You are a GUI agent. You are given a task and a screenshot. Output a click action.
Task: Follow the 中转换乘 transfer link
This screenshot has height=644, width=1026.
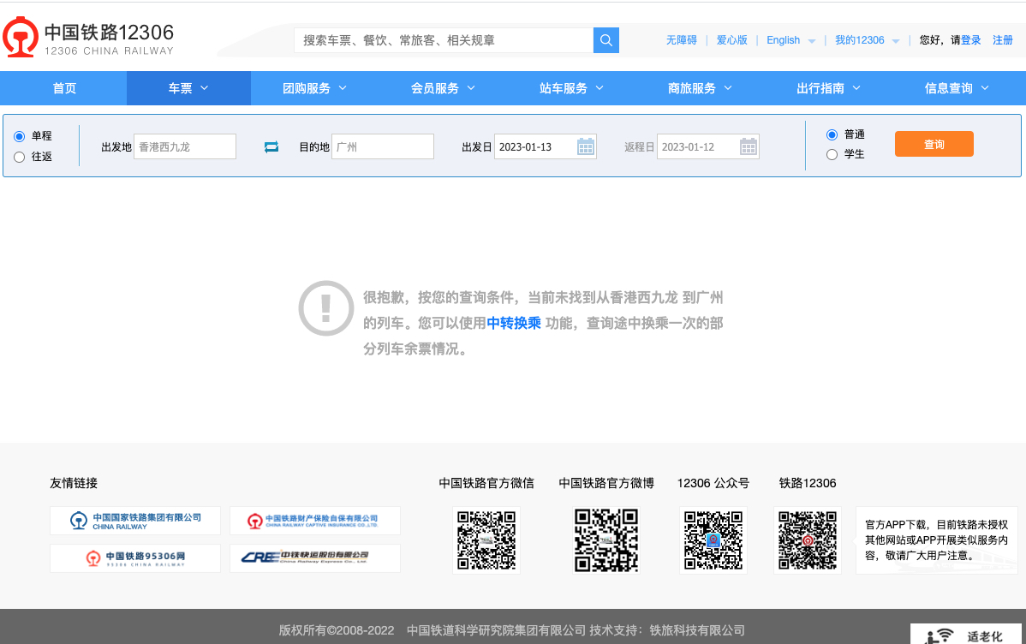pyautogui.click(x=514, y=323)
